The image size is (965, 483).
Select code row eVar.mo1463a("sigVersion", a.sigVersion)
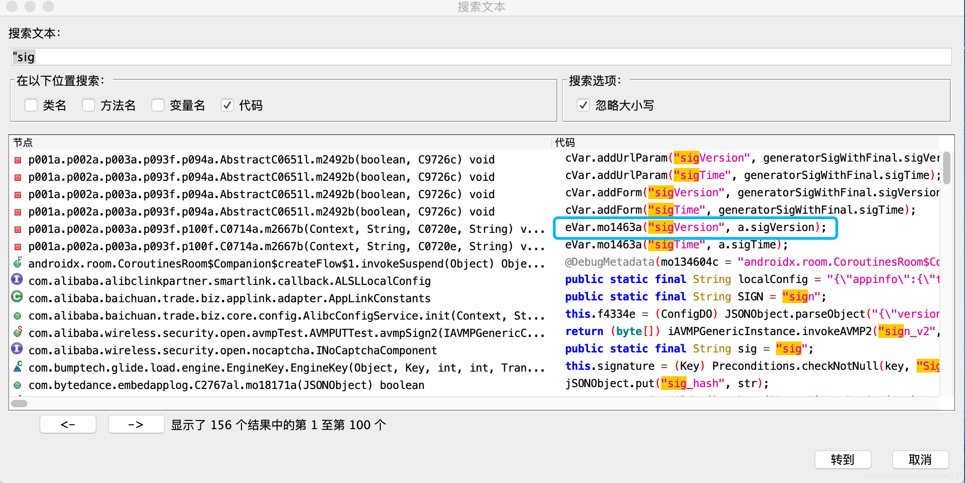(x=696, y=227)
